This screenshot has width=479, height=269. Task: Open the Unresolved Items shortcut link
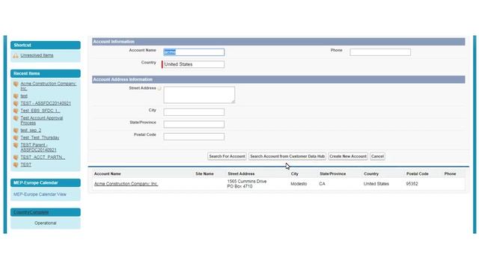point(37,55)
